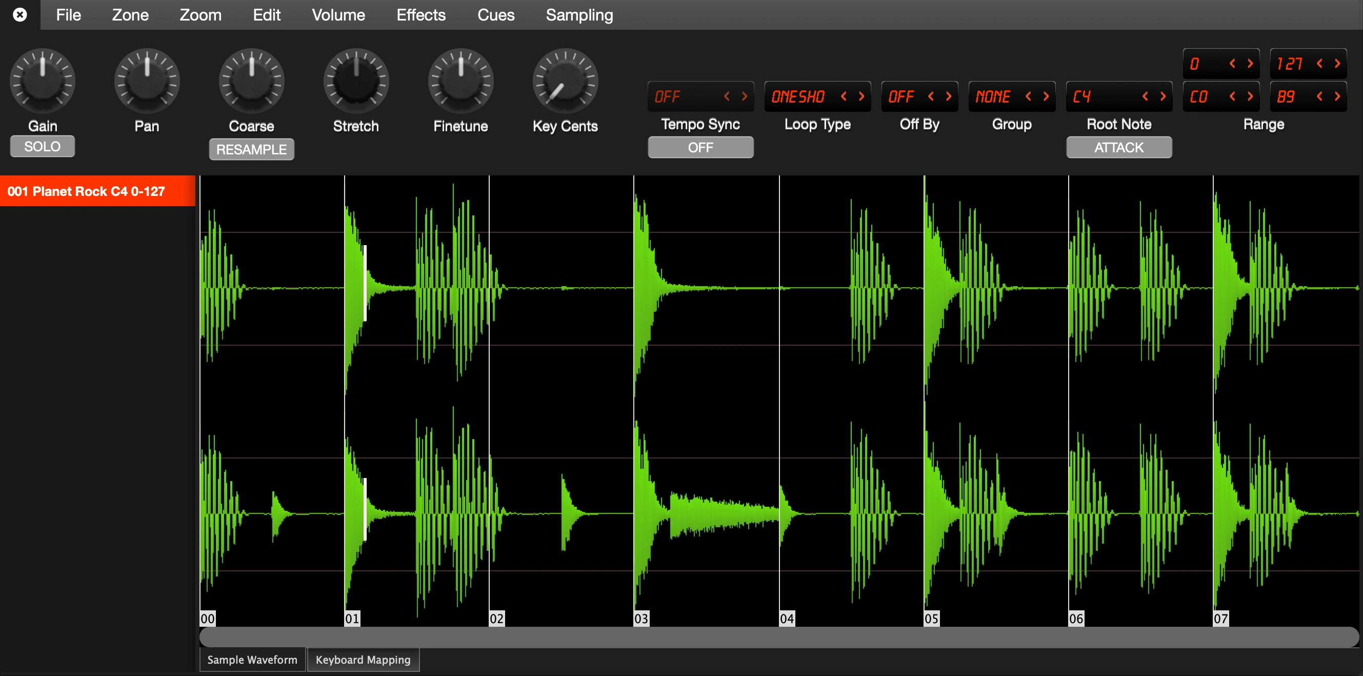Viewport: 1363px width, 676px height.
Task: Click the Finetune knob
Action: coord(460,81)
